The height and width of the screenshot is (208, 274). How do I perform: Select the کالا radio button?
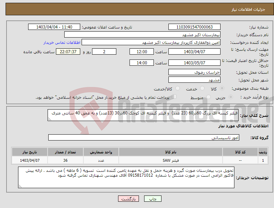coord(222,88)
